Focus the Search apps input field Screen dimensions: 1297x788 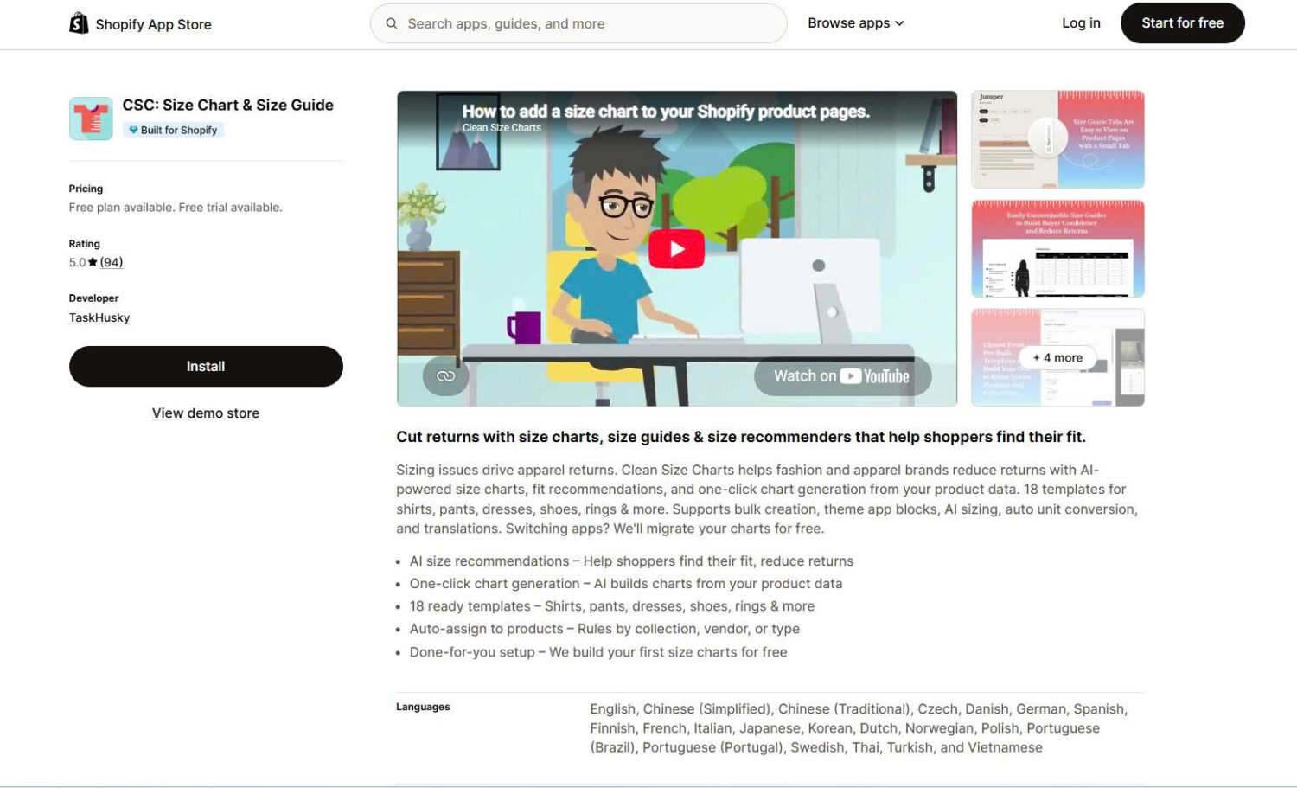pyautogui.click(x=578, y=23)
